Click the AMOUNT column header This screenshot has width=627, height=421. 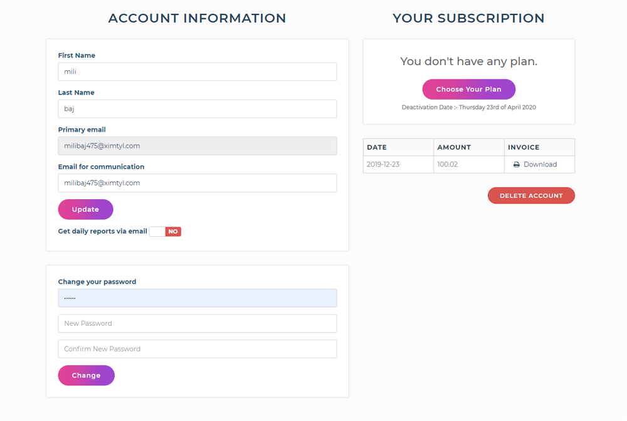coord(453,147)
